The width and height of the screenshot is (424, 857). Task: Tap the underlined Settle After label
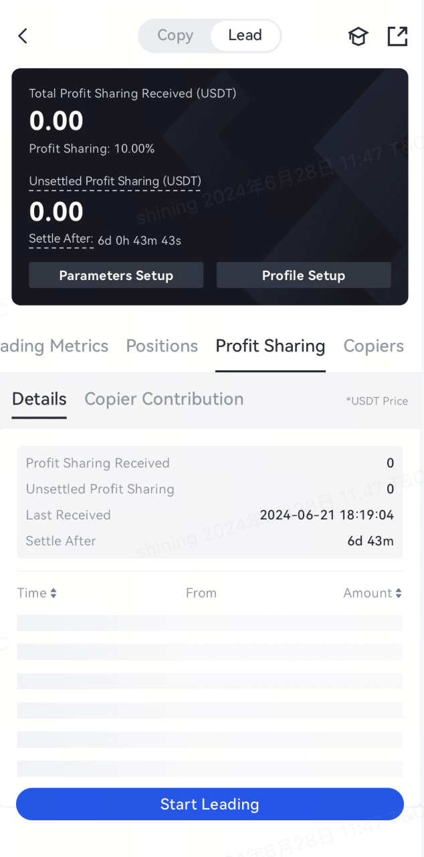(61, 239)
